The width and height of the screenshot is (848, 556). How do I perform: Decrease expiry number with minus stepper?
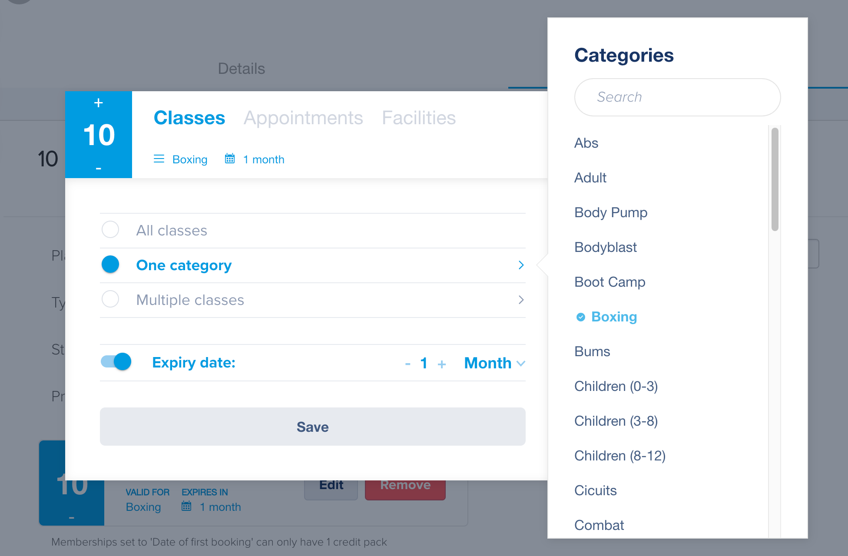pos(407,364)
